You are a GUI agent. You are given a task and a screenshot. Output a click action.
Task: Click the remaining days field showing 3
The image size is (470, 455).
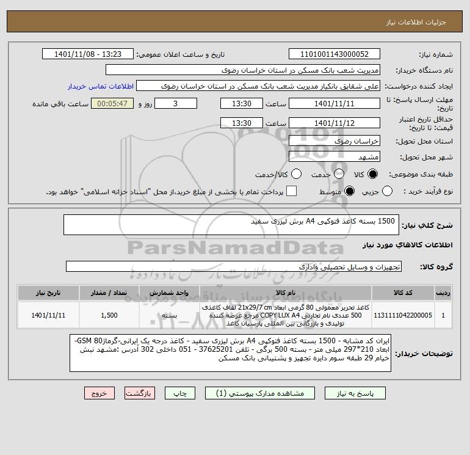(x=176, y=103)
